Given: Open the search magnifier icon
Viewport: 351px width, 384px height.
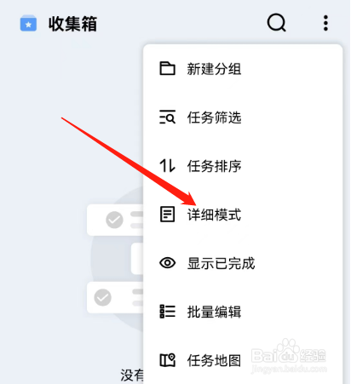Looking at the screenshot, I should [276, 22].
